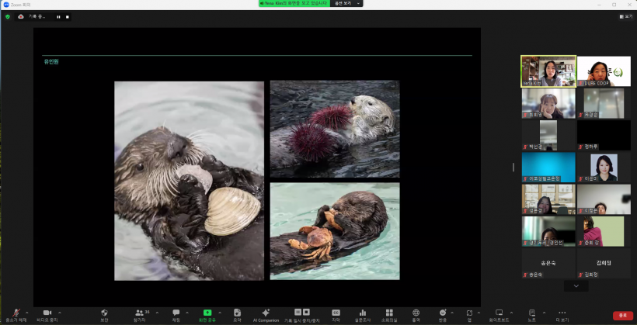
Task: Pause the recording from top-left indicator
Action: pyautogui.click(x=58, y=16)
